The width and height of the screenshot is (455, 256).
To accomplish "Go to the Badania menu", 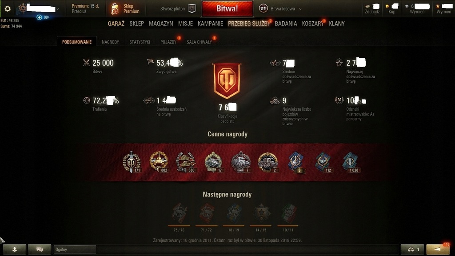I will 286,24.
